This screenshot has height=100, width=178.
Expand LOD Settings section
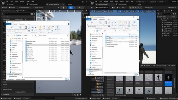(2, 94)
